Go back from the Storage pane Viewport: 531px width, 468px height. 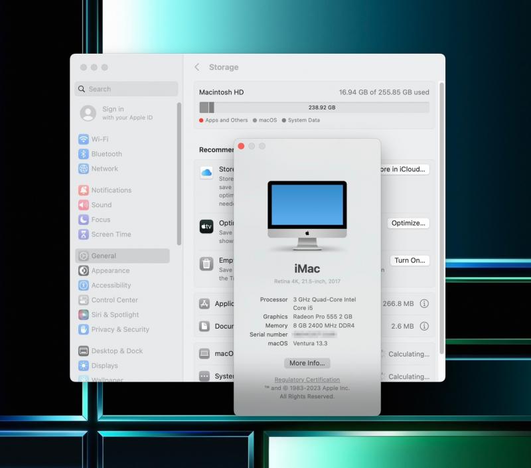197,67
